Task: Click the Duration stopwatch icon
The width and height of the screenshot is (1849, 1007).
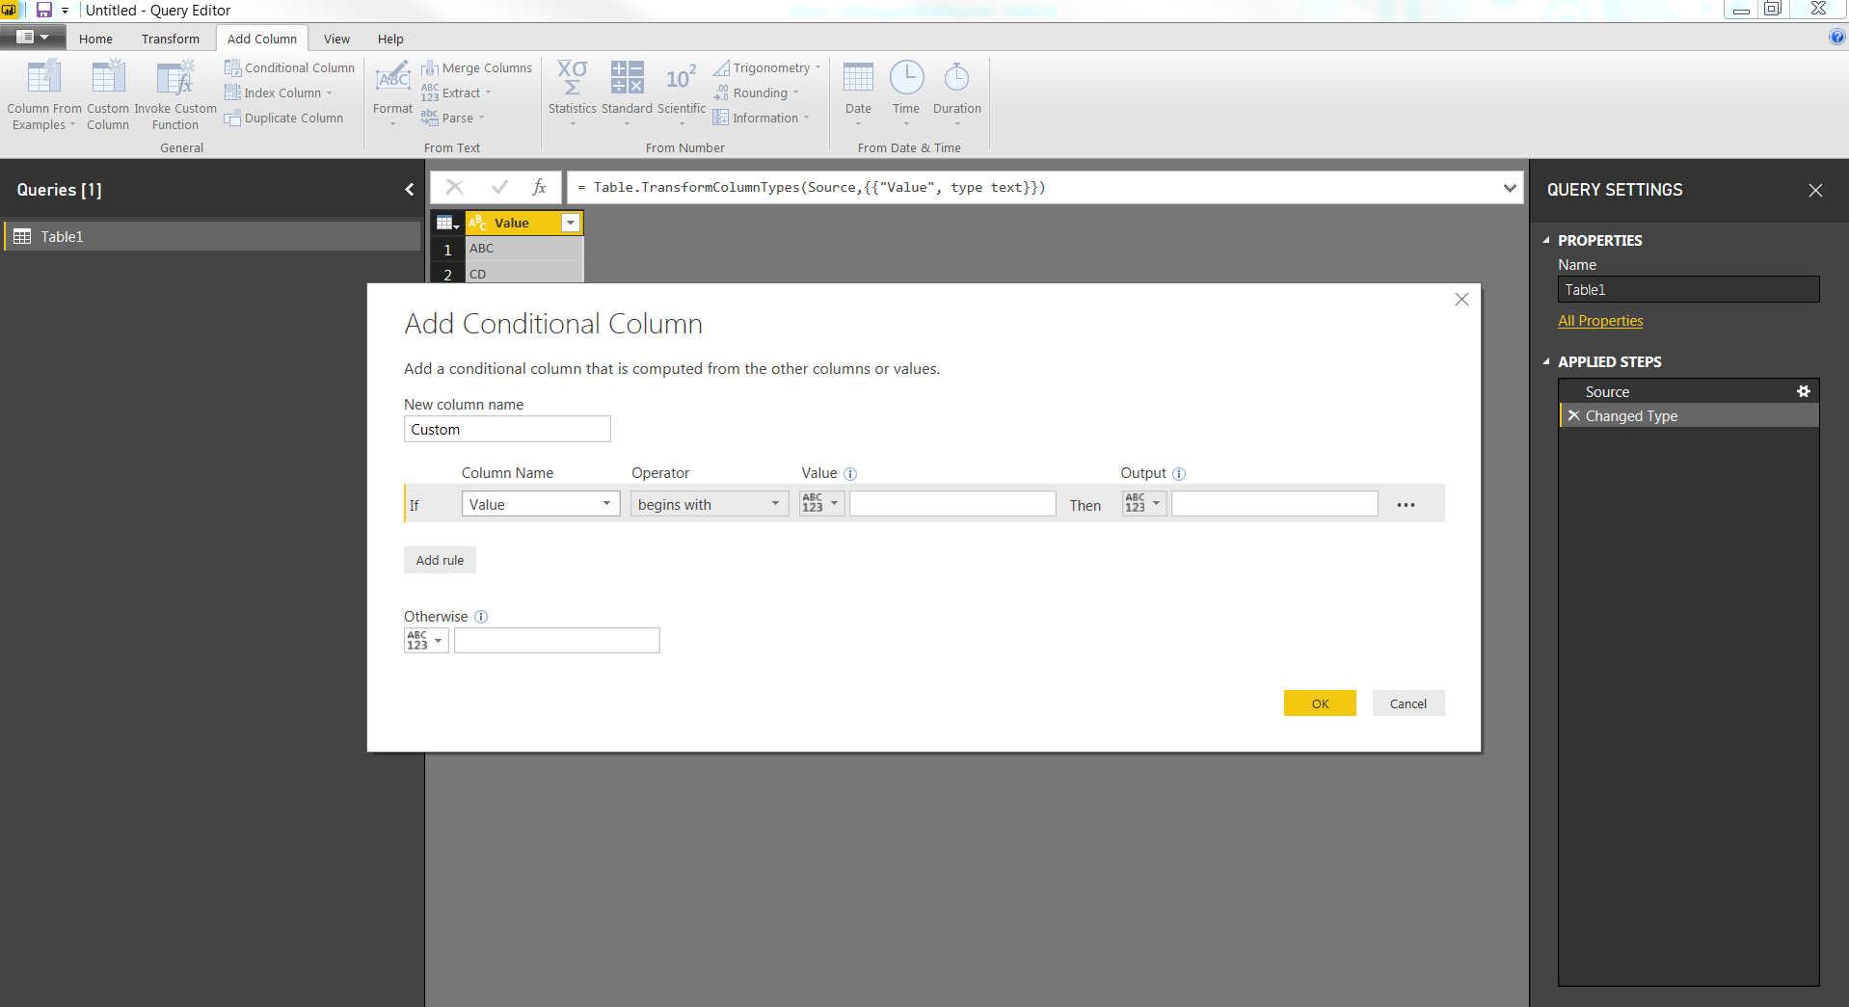Action: pos(956,77)
